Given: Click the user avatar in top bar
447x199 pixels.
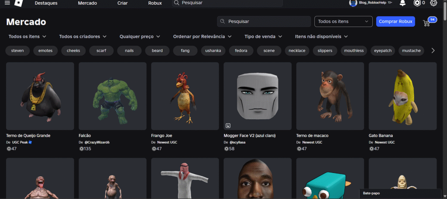Looking at the screenshot, I should click(x=353, y=3).
